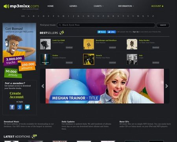Browse artists starting with letter J
The width and height of the screenshot is (177, 142).
click(x=73, y=16)
